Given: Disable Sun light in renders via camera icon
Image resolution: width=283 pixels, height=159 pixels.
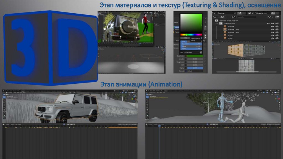Looking at the screenshot, I should 277,38.
